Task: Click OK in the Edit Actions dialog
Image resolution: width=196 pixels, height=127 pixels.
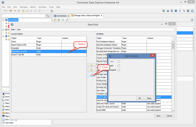Action: click(140, 98)
